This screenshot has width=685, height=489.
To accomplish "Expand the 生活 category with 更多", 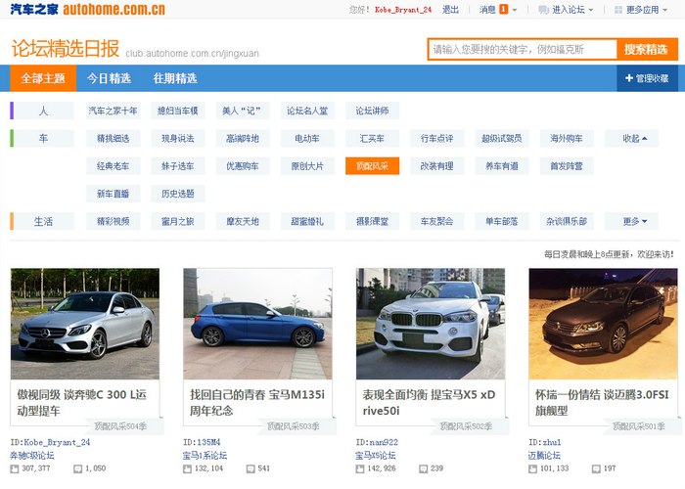I will (x=634, y=221).
